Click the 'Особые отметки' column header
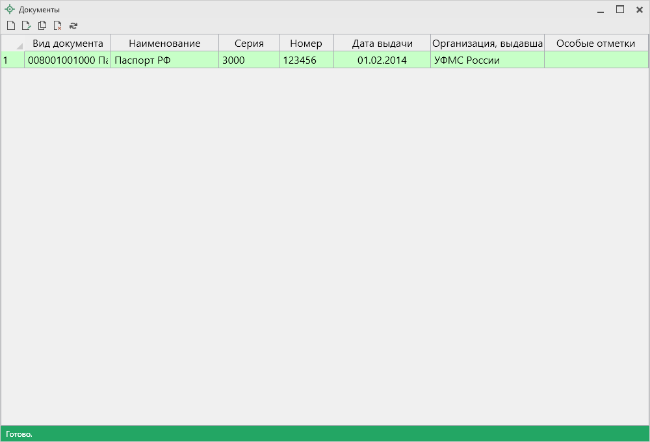 tap(595, 44)
